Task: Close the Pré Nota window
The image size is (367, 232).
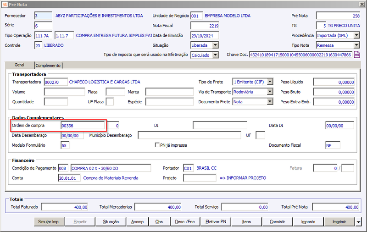Action: [361, 5]
